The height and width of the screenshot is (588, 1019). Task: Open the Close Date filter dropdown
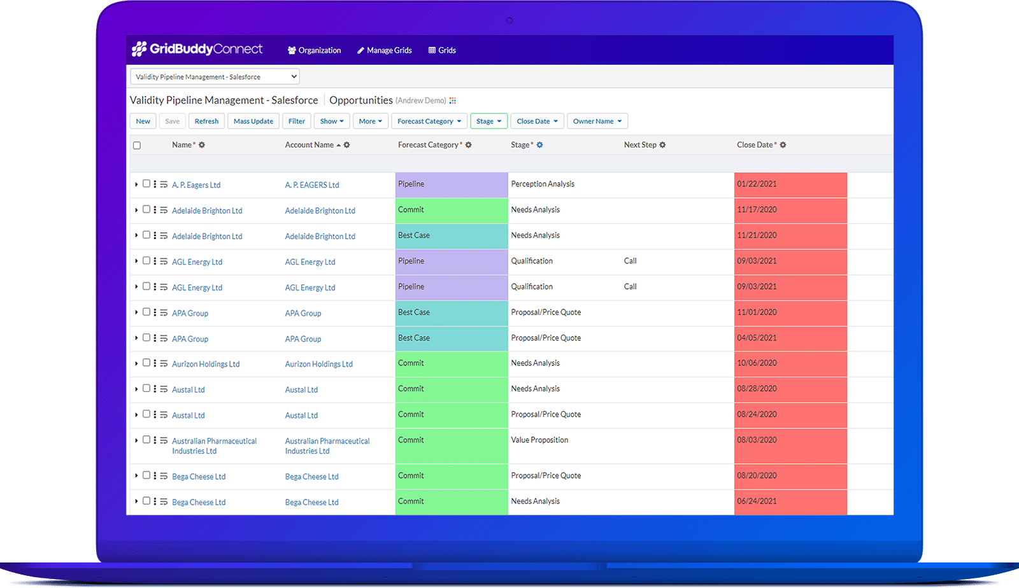coord(537,121)
